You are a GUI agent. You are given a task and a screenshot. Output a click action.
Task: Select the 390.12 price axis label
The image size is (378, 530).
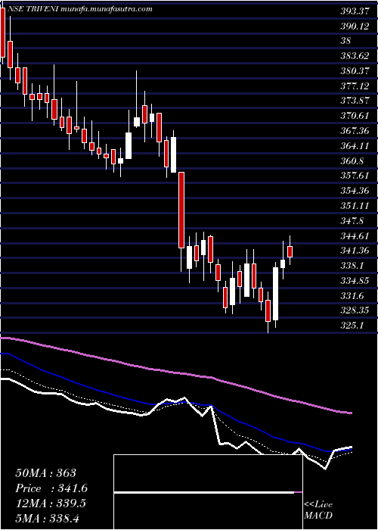tap(356, 26)
